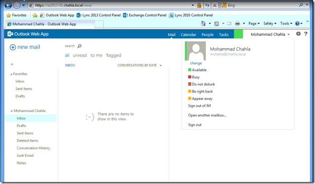Screen dimensions: 315x184
Task: Click the Bing search magnifier icon
Action: pos(301,5)
